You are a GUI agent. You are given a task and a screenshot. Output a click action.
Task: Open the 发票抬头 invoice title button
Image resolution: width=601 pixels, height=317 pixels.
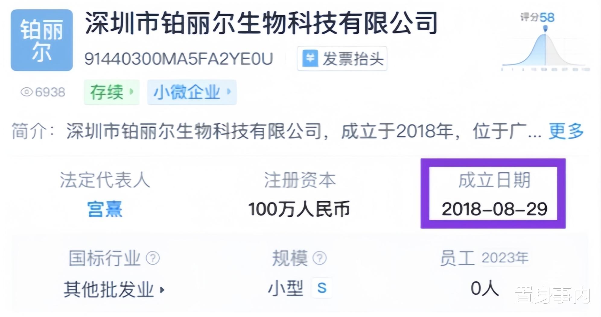coord(342,58)
